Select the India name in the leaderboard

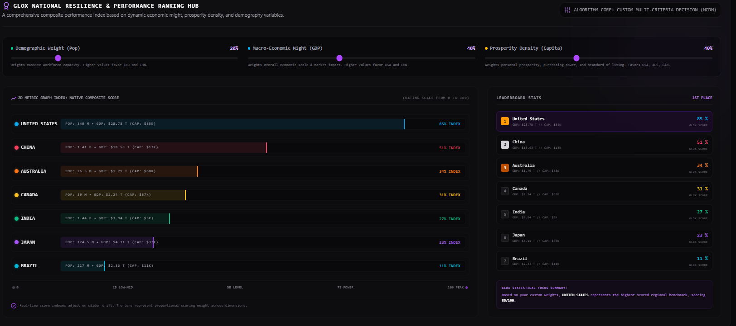point(518,212)
